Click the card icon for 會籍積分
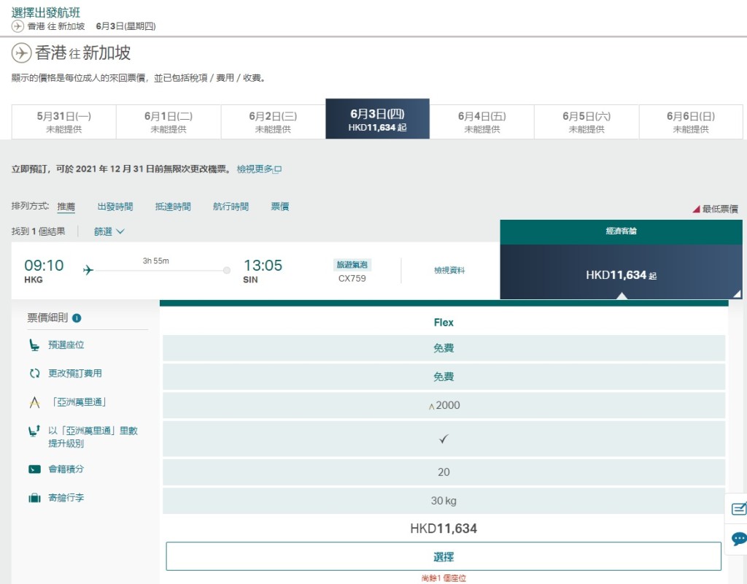The width and height of the screenshot is (747, 584). [34, 469]
